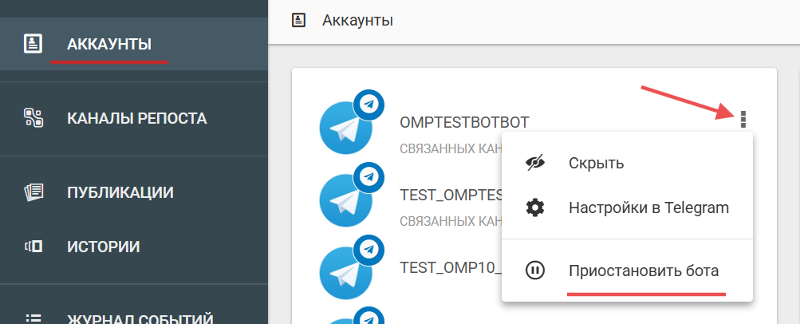Click the pause circle icon in menu
Screen dimensions: 800x324
535,271
